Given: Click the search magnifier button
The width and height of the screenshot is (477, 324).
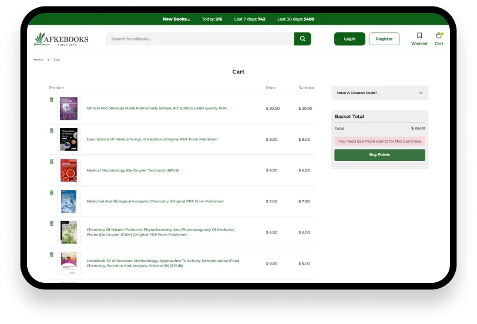Looking at the screenshot, I should click(x=303, y=39).
